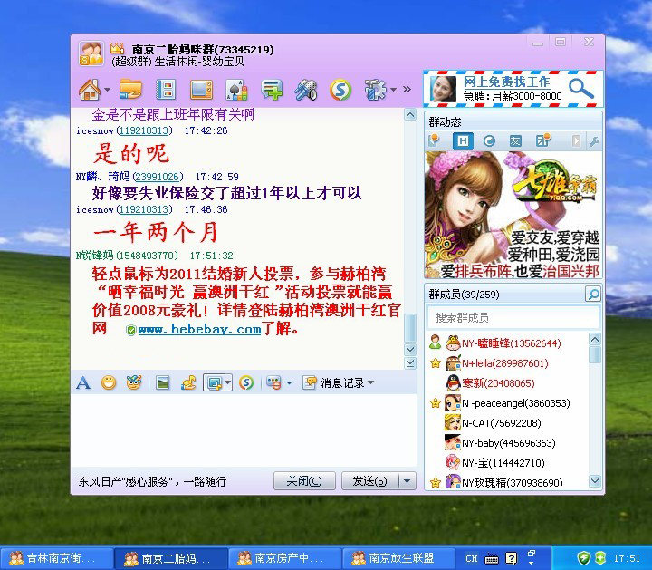Launch the group games cards icon

(236, 90)
